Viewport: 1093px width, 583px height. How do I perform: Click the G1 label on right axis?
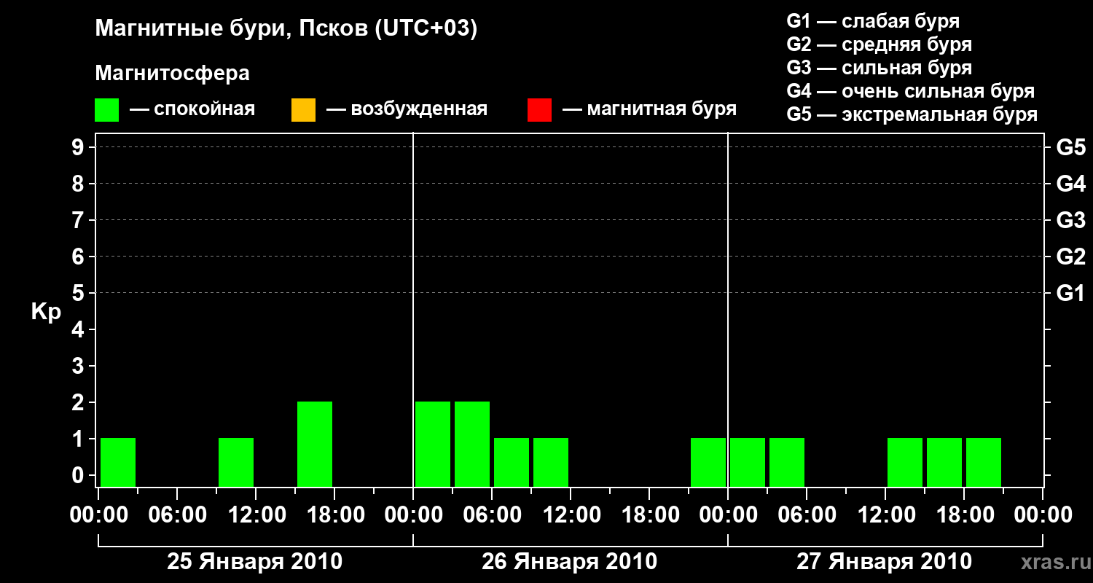tap(1071, 293)
